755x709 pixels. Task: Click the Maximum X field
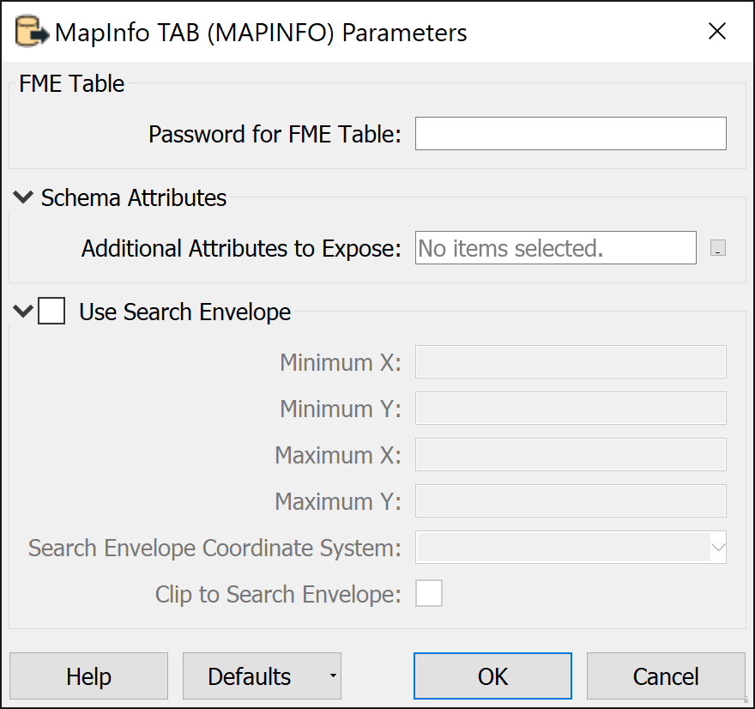[x=571, y=454]
